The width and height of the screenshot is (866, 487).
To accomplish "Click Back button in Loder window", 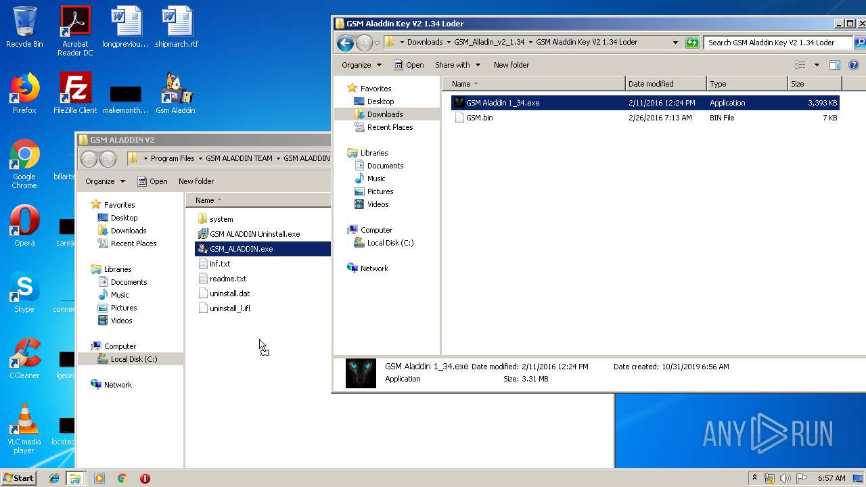I will point(345,43).
